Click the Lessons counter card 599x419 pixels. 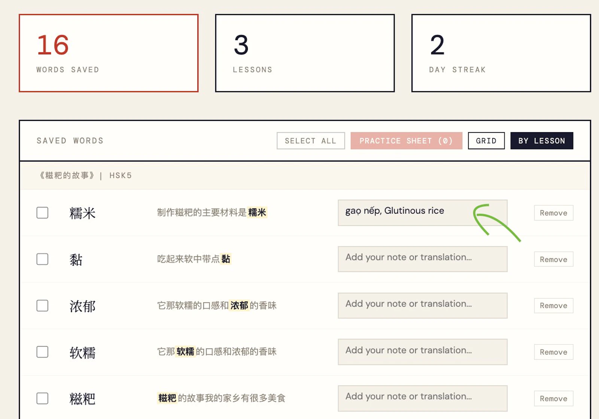(x=304, y=52)
